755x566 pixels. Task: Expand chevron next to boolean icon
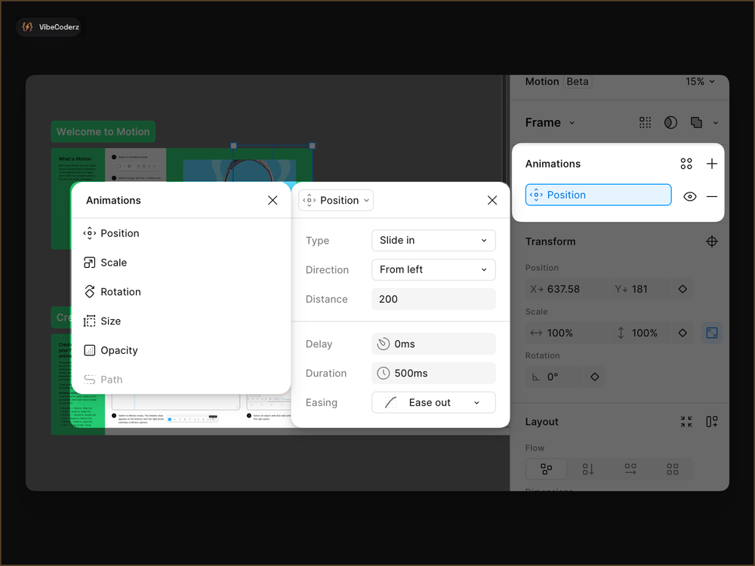pos(716,123)
